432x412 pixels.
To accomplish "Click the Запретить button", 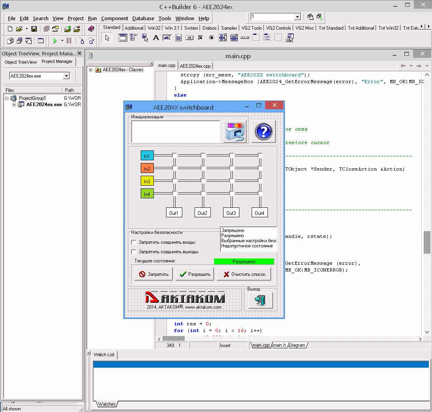I will 153,274.
